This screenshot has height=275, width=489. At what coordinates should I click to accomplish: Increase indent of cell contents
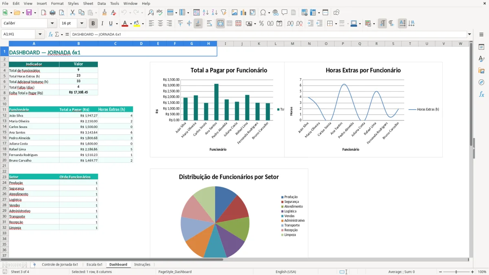tap(311, 24)
